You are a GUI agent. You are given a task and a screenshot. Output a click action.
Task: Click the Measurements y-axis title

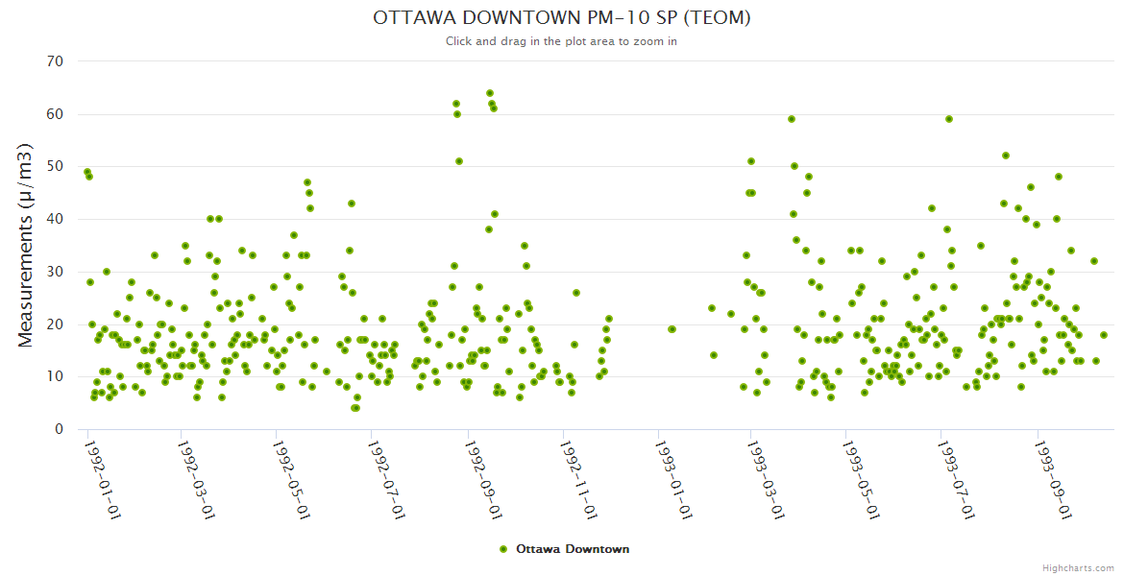(x=26, y=245)
